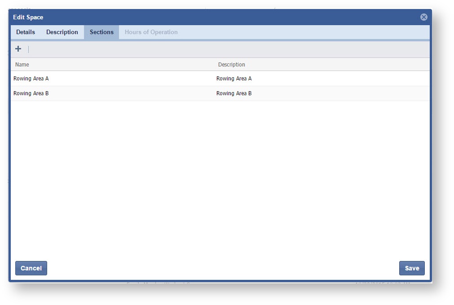Click the toolbar divider beside the plus icon
Viewport: 454px width, 305px height.
coord(28,49)
